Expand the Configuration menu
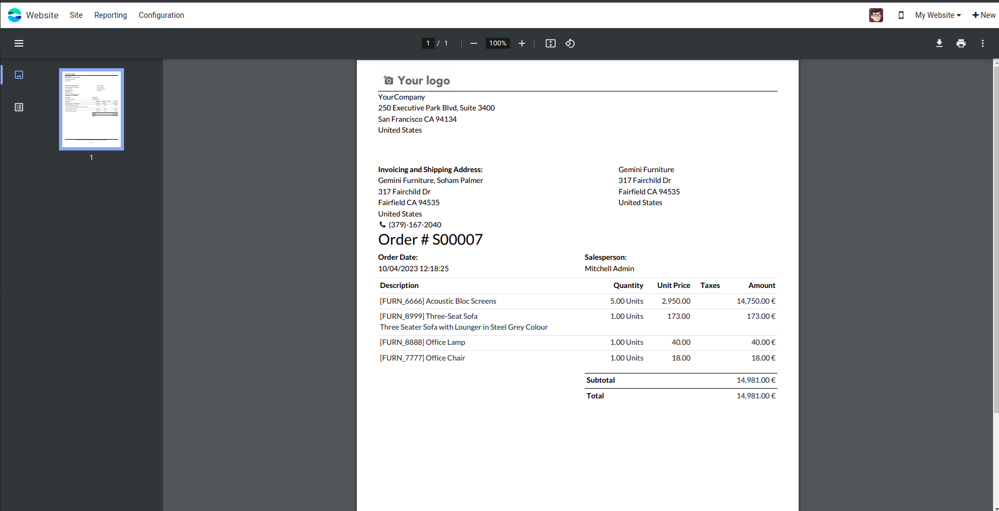Image resolution: width=999 pixels, height=511 pixels. [x=161, y=15]
